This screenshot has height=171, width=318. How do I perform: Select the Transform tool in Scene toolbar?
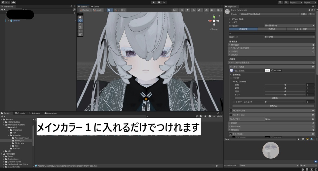[80, 34]
